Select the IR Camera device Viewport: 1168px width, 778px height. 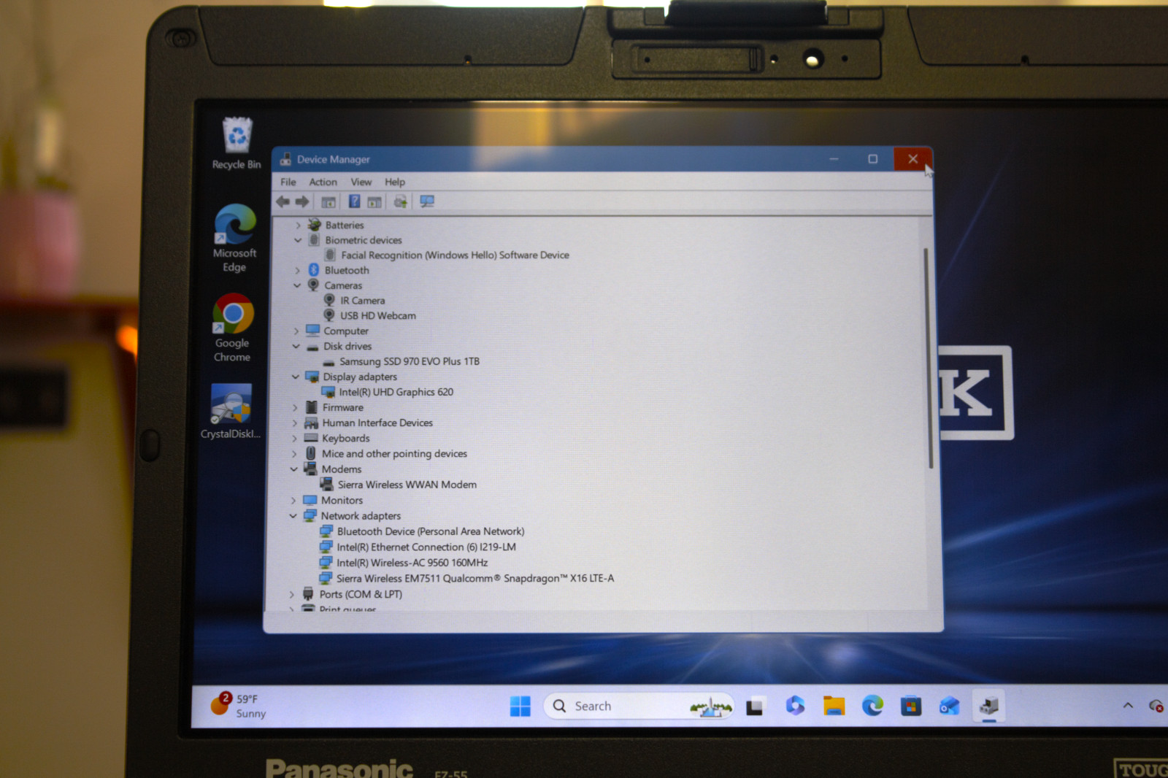pos(362,301)
